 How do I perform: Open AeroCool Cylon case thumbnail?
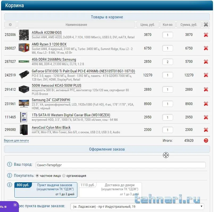pyautogui.click(x=24, y=130)
